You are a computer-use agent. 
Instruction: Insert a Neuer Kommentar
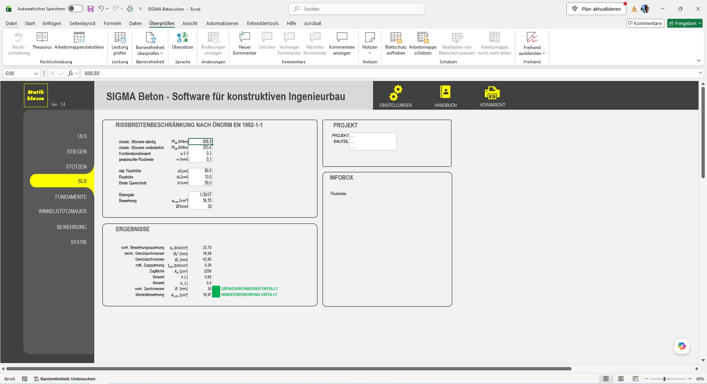click(245, 43)
